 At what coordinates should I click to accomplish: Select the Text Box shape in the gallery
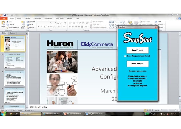click(x=110, y=22)
